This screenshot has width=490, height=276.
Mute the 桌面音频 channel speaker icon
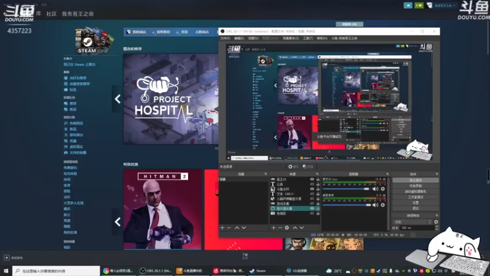(375, 205)
